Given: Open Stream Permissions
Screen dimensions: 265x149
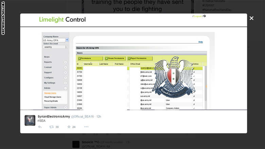Looking at the screenshot, I should [x=115, y=59].
